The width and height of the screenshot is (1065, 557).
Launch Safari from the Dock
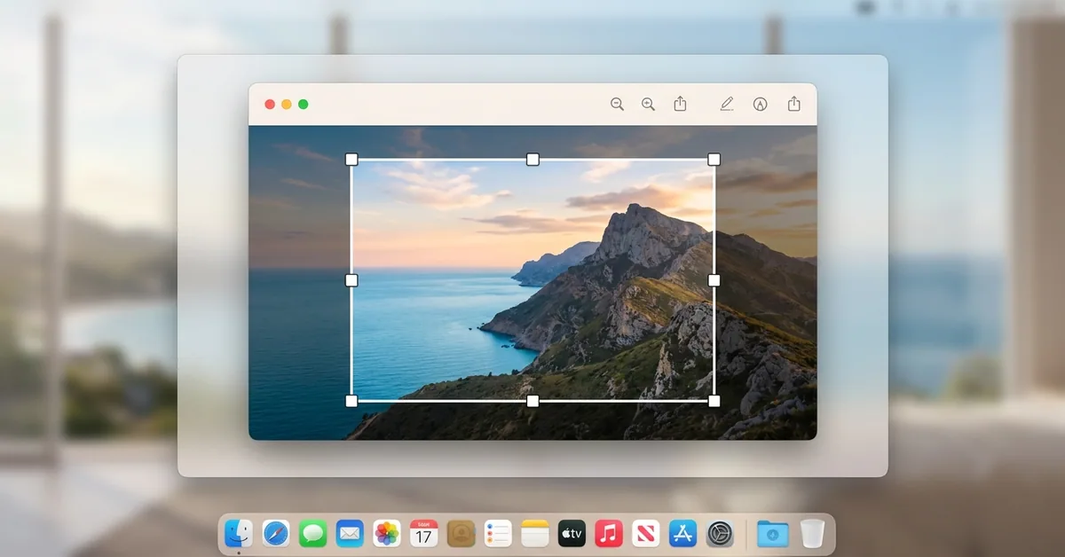click(276, 533)
